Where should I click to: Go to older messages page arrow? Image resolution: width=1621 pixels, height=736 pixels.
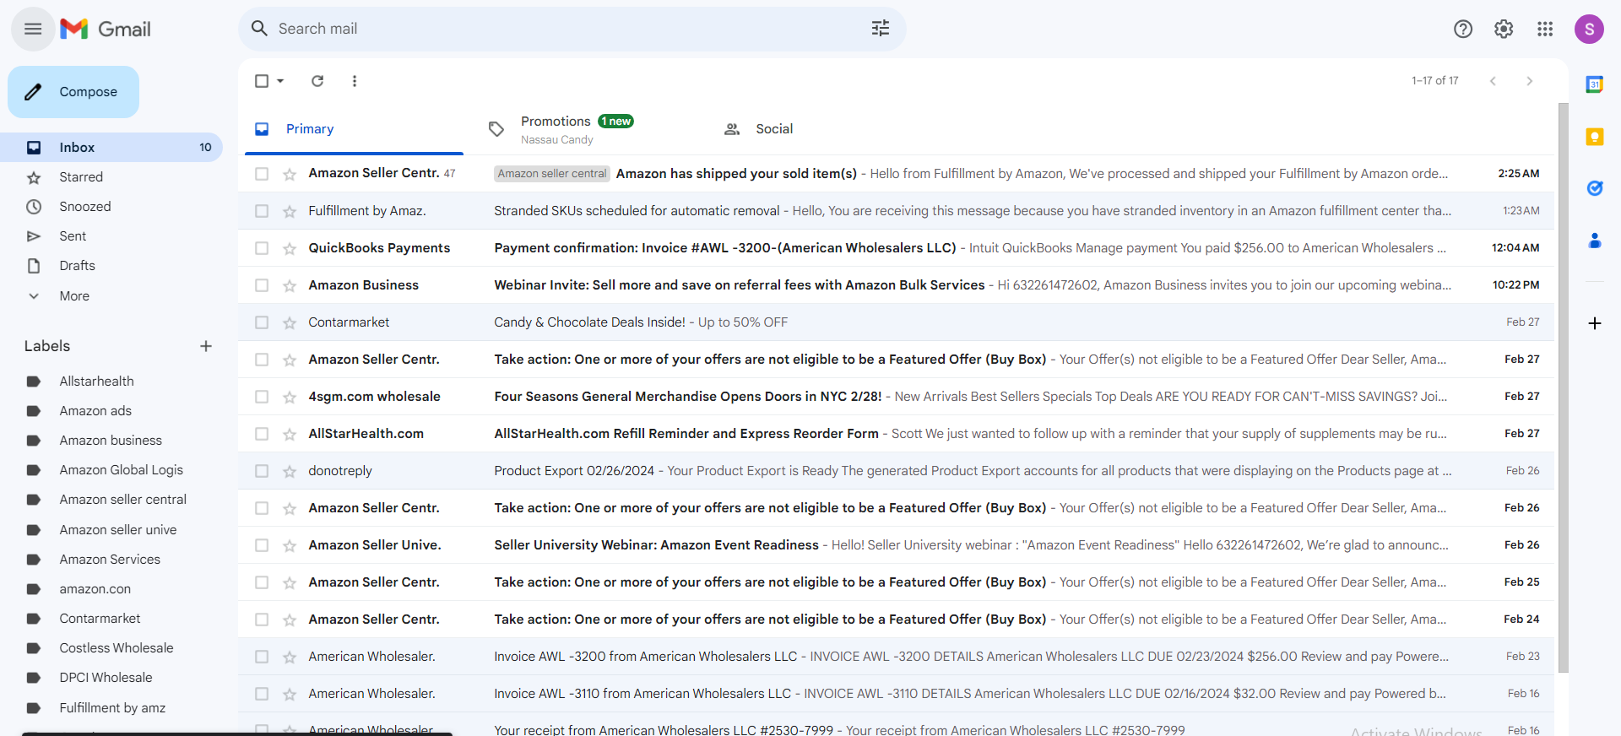(1530, 81)
